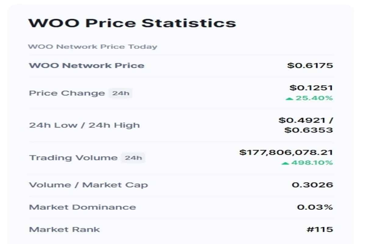This screenshot has width=366, height=244.
Task: Click the $0.6175 price value
Action: (310, 65)
